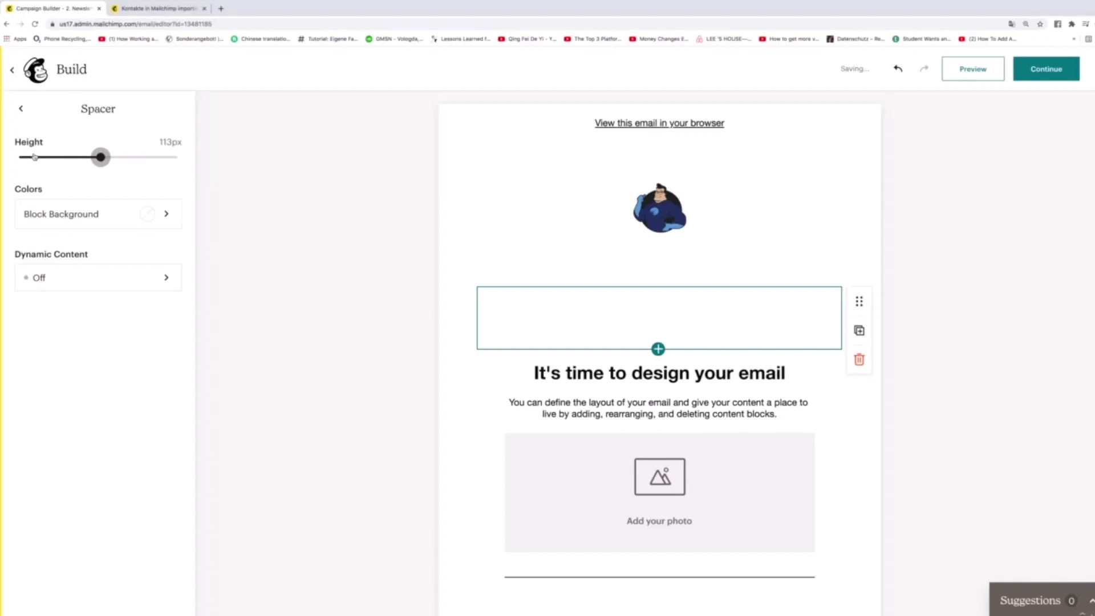This screenshot has height=616, width=1095.
Task: Duplicate the selected spacer block
Action: tap(859, 330)
